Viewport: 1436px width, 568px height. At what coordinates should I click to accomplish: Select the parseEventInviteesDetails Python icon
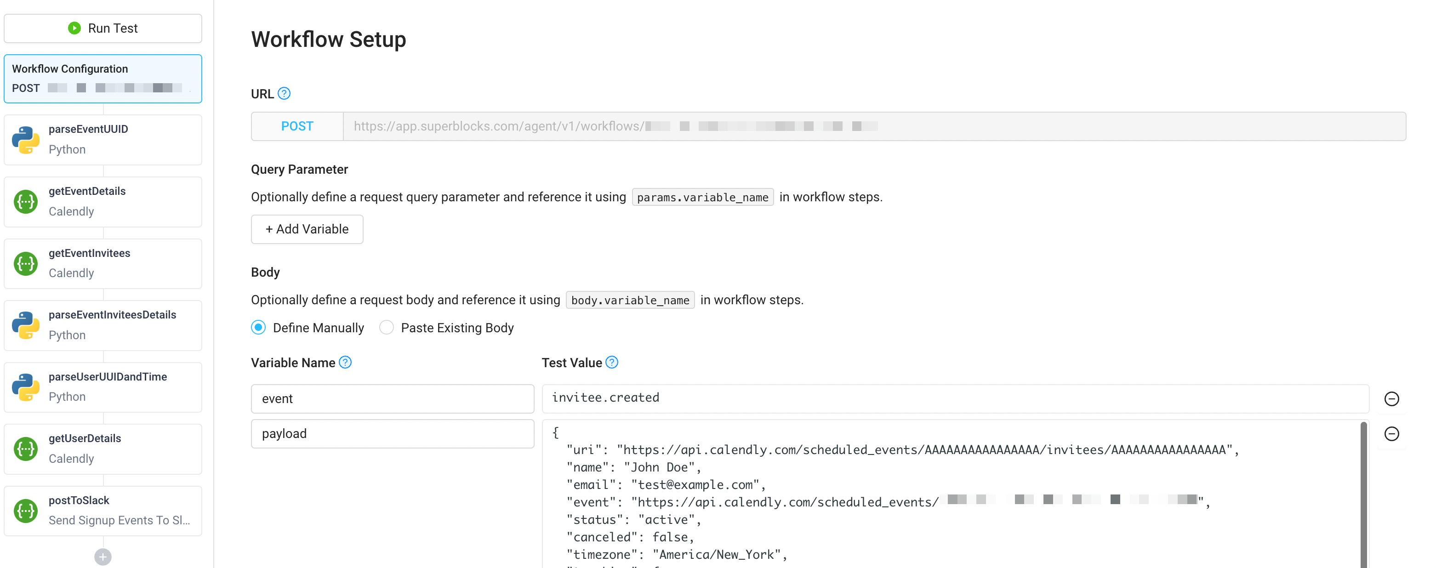25,325
